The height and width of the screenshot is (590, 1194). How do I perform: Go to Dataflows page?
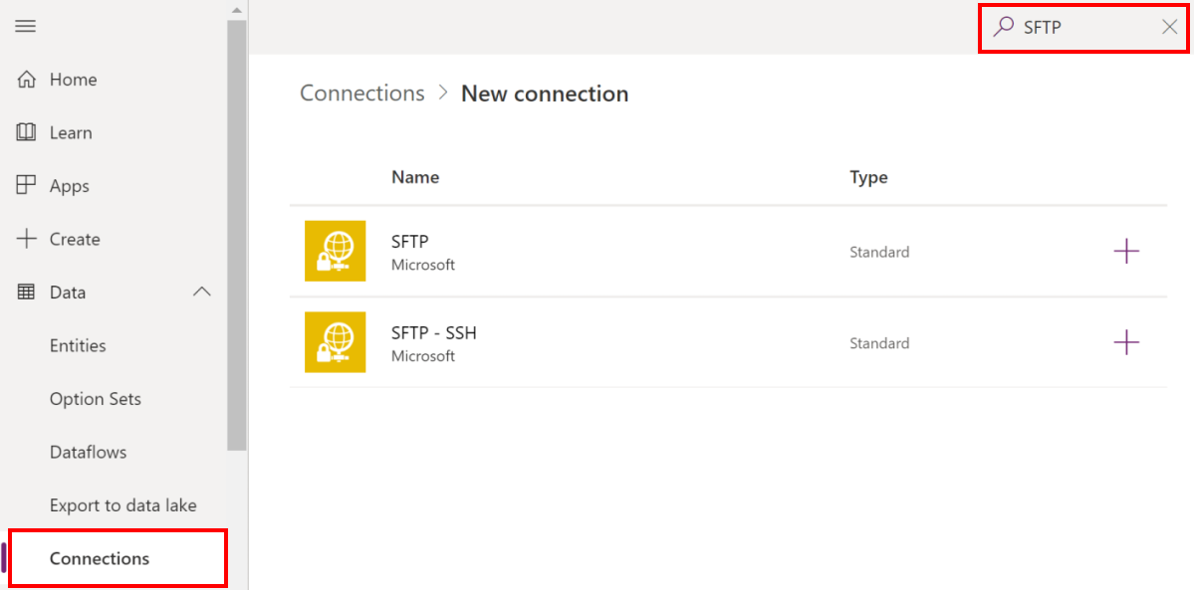pyautogui.click(x=89, y=453)
